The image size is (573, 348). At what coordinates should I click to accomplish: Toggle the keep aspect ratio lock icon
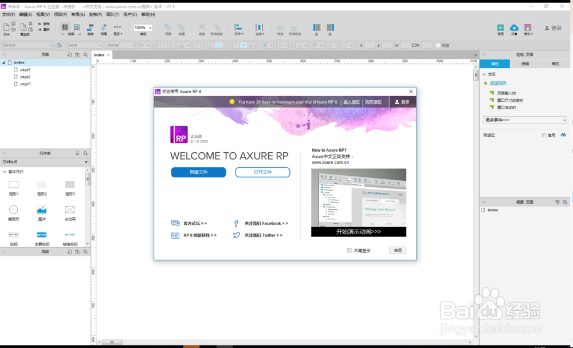414,45
